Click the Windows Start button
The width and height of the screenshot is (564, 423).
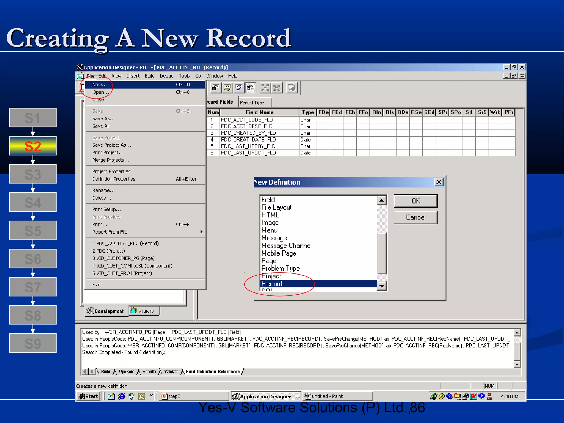click(88, 396)
